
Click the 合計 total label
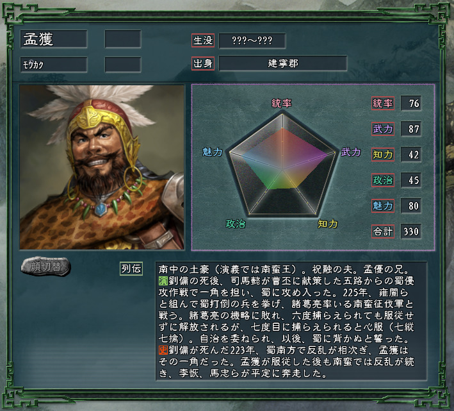click(383, 231)
